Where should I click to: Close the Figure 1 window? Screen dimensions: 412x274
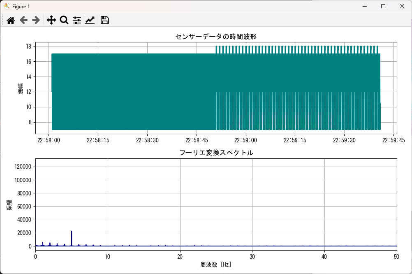click(402, 6)
